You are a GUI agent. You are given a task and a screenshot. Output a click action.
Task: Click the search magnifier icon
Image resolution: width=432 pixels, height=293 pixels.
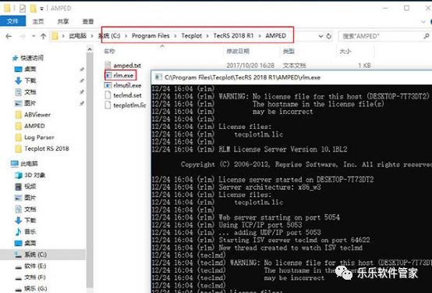click(x=427, y=36)
